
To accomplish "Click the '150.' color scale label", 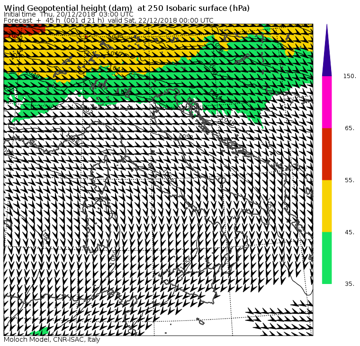I will click(350, 76).
